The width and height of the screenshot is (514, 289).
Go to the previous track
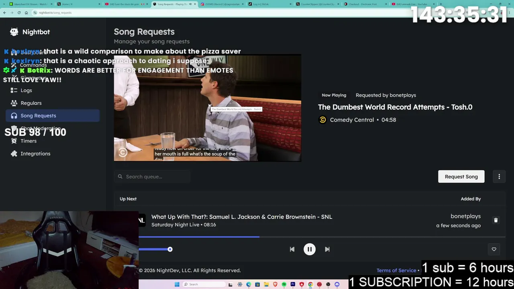point(292,249)
